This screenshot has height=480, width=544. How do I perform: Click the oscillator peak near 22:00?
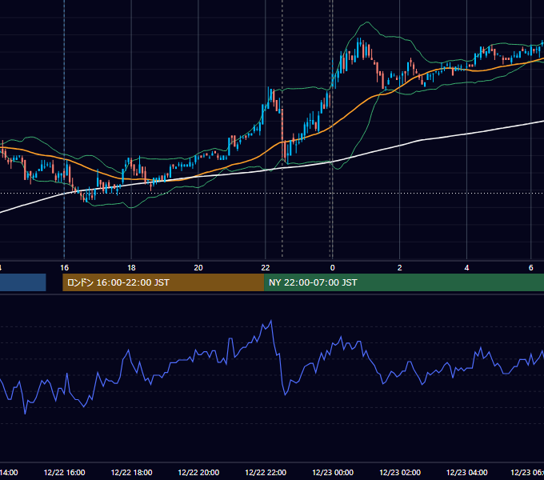click(271, 321)
